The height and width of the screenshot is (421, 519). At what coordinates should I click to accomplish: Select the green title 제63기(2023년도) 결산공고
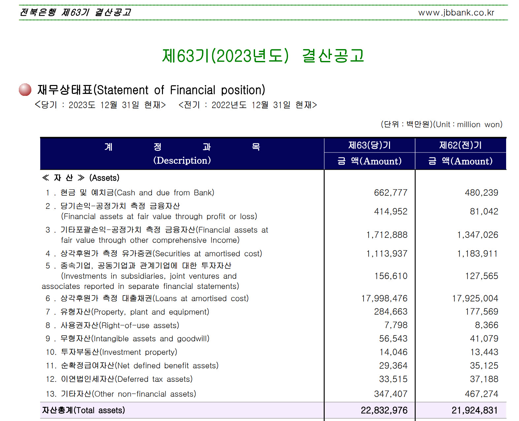[263, 55]
